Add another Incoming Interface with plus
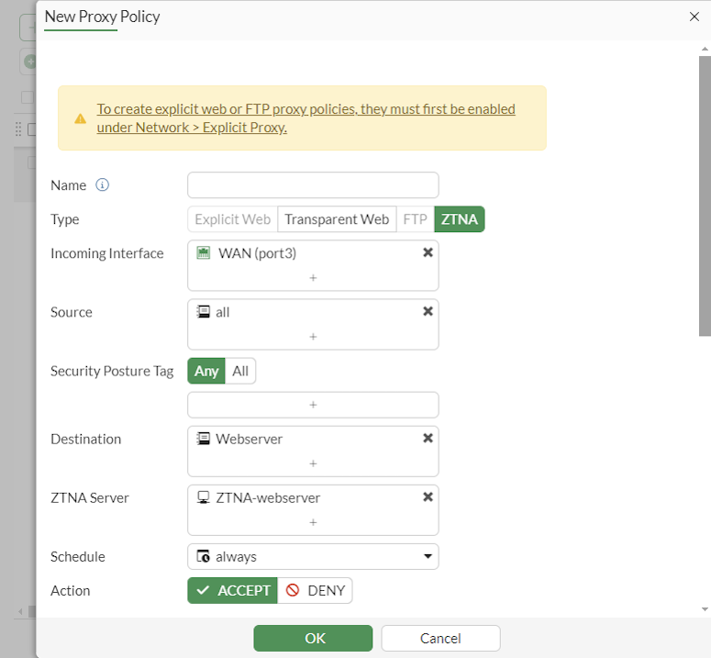Screen dimensions: 711x658 point(313,277)
